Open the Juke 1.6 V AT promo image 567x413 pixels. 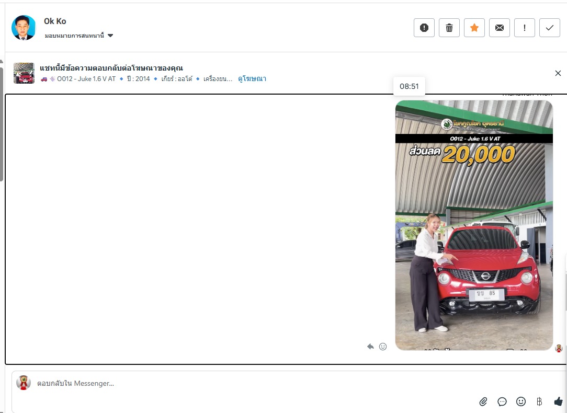pyautogui.click(x=474, y=225)
